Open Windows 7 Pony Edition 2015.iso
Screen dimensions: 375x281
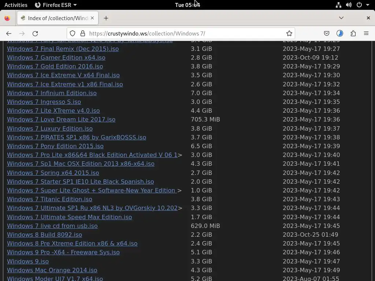pyautogui.click(x=55, y=146)
